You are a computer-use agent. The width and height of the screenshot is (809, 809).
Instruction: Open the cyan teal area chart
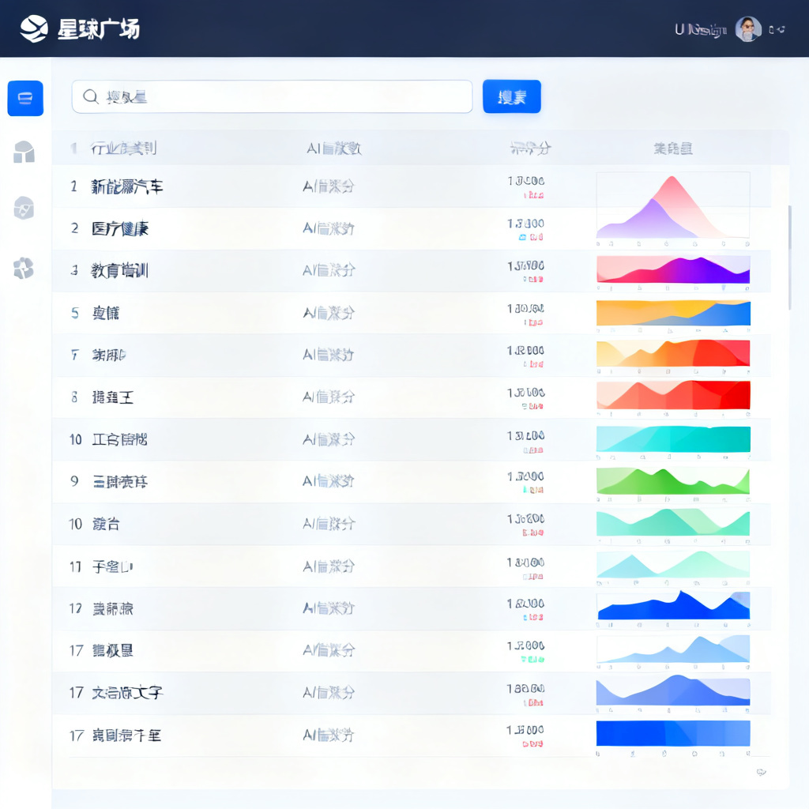coord(673,438)
